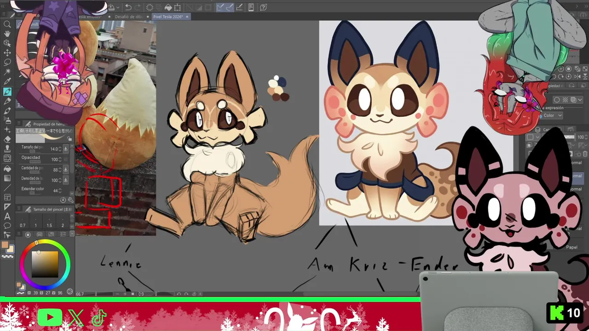Click the sub color swatch in toolbox
The width and height of the screenshot is (589, 331).
coord(10,250)
